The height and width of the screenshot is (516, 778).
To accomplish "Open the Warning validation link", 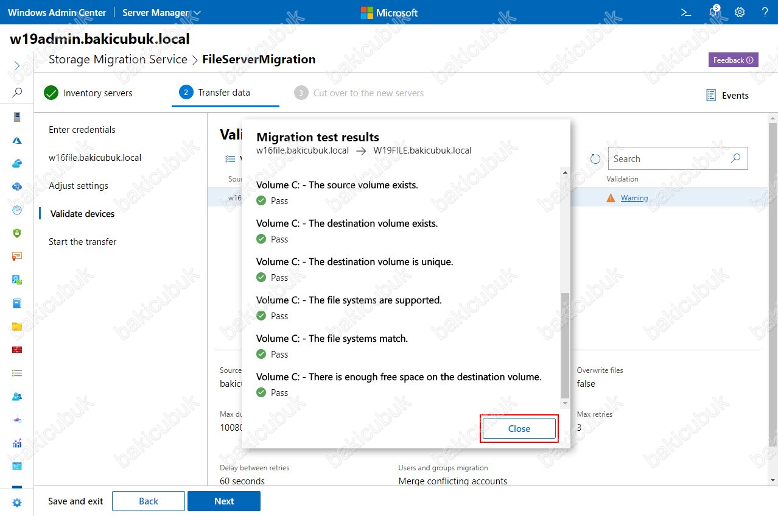I will (x=634, y=198).
